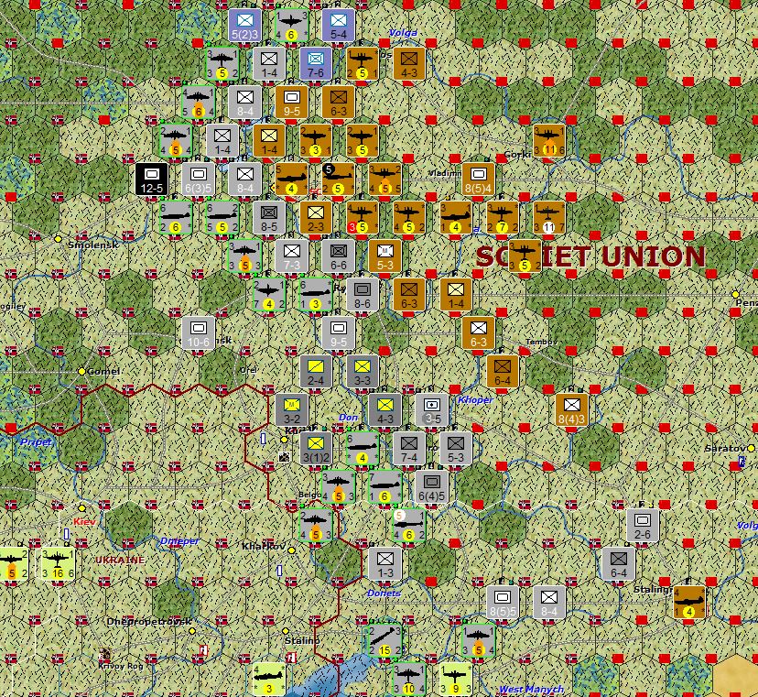
Task: Select the yellow 3(1)2 infantry unit
Action: click(316, 449)
